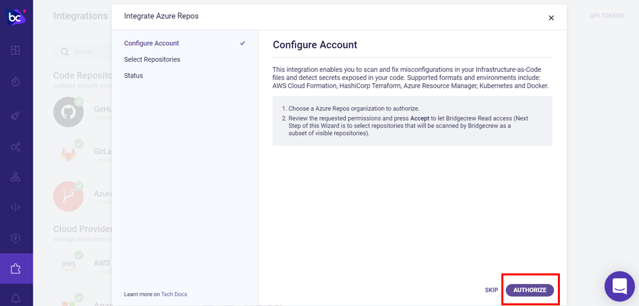Open the API TOKENS tab

click(607, 16)
